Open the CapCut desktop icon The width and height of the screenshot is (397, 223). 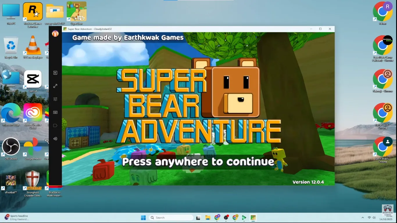point(33,79)
